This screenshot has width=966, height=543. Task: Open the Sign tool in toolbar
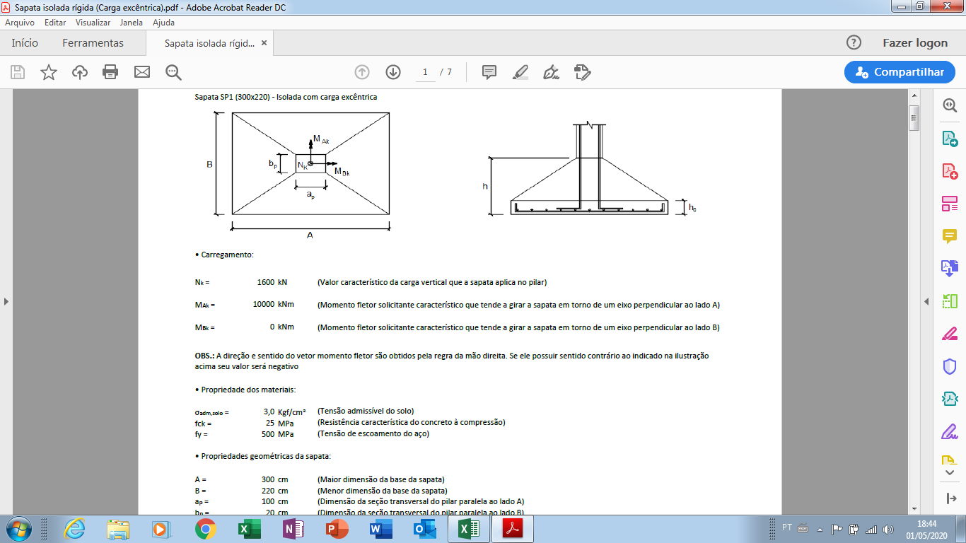(x=551, y=72)
